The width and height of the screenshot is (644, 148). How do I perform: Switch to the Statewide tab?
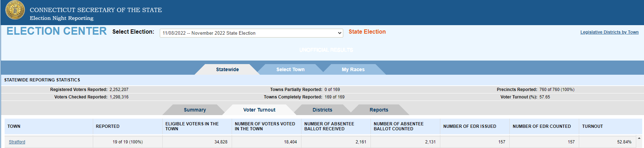227,69
